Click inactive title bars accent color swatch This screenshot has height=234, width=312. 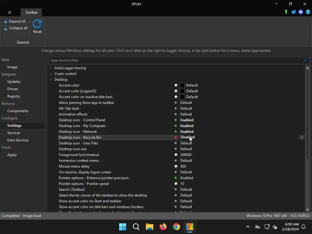coord(182,97)
